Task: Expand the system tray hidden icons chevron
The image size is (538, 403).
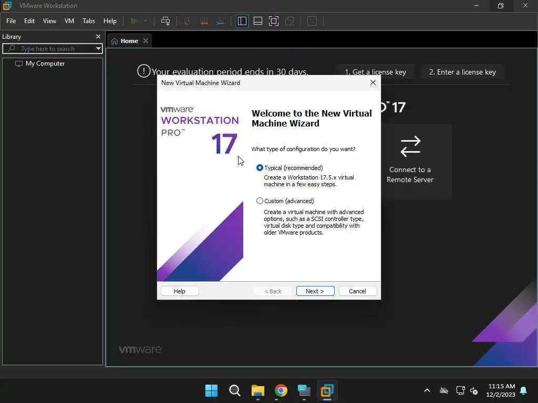Action: (x=427, y=390)
